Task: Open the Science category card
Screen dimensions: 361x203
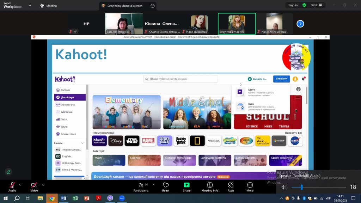Action: (x=144, y=160)
